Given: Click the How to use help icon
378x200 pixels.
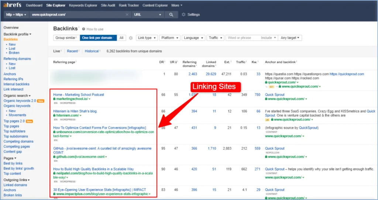Looking at the screenshot, I should 84,29.
